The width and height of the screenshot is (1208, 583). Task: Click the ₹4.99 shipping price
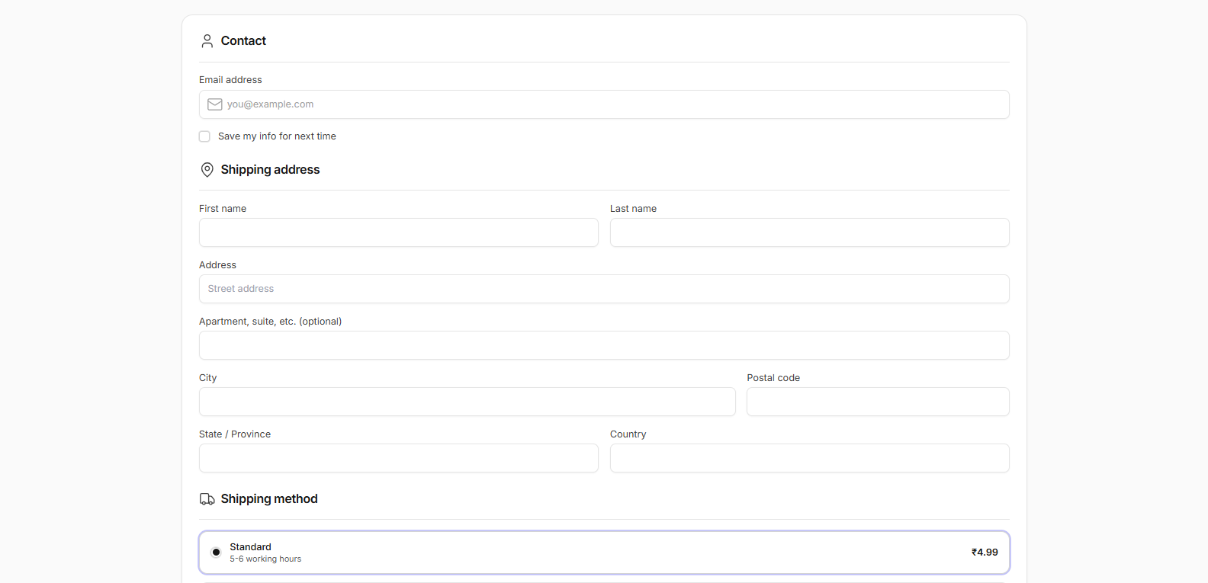[984, 553]
